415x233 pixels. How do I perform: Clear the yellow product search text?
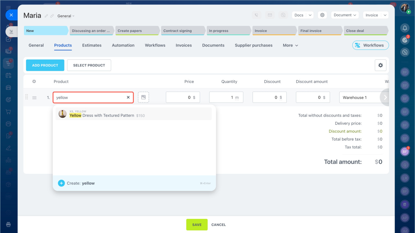(128, 97)
